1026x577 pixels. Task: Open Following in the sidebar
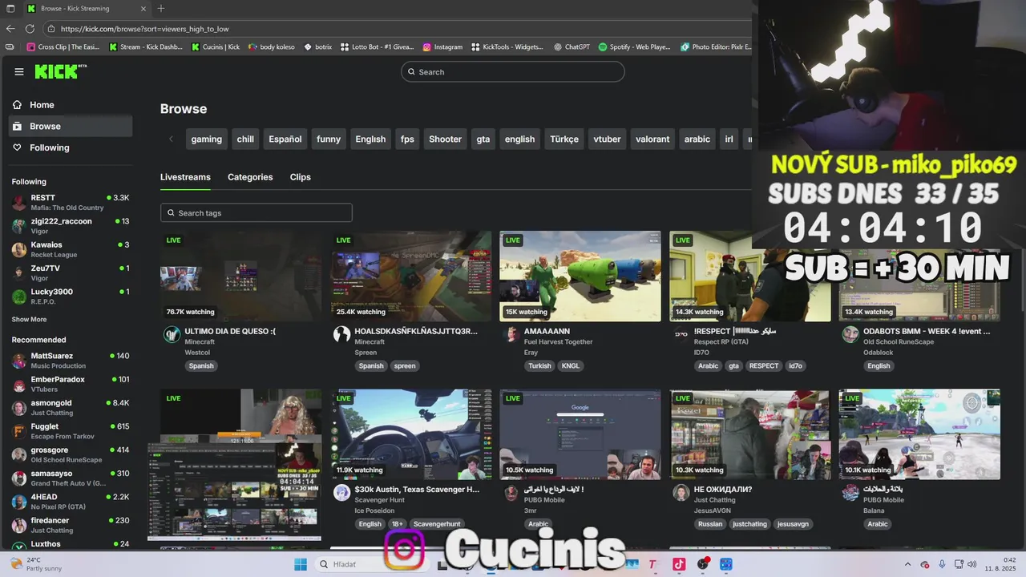[71, 147]
